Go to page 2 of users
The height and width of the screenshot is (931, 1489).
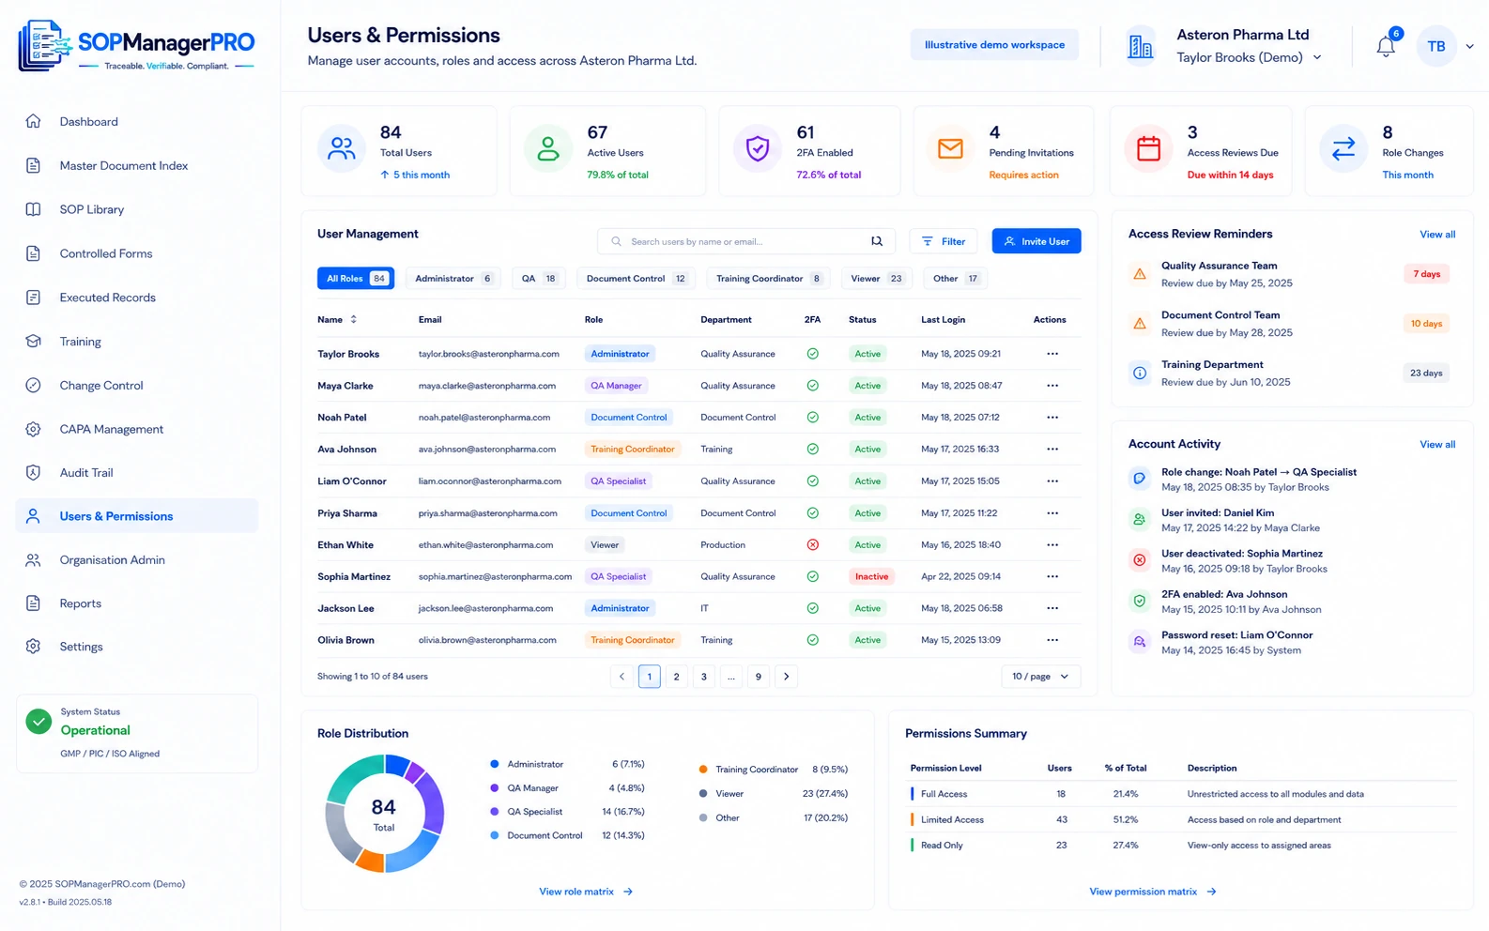pos(676,677)
